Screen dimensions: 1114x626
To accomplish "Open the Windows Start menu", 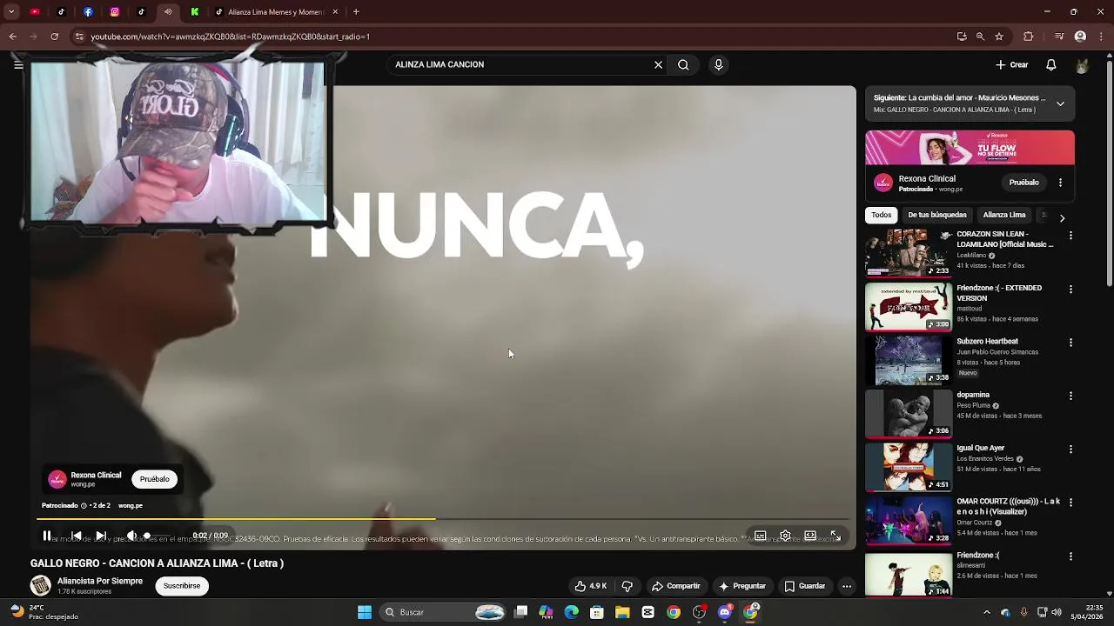I will click(x=365, y=612).
